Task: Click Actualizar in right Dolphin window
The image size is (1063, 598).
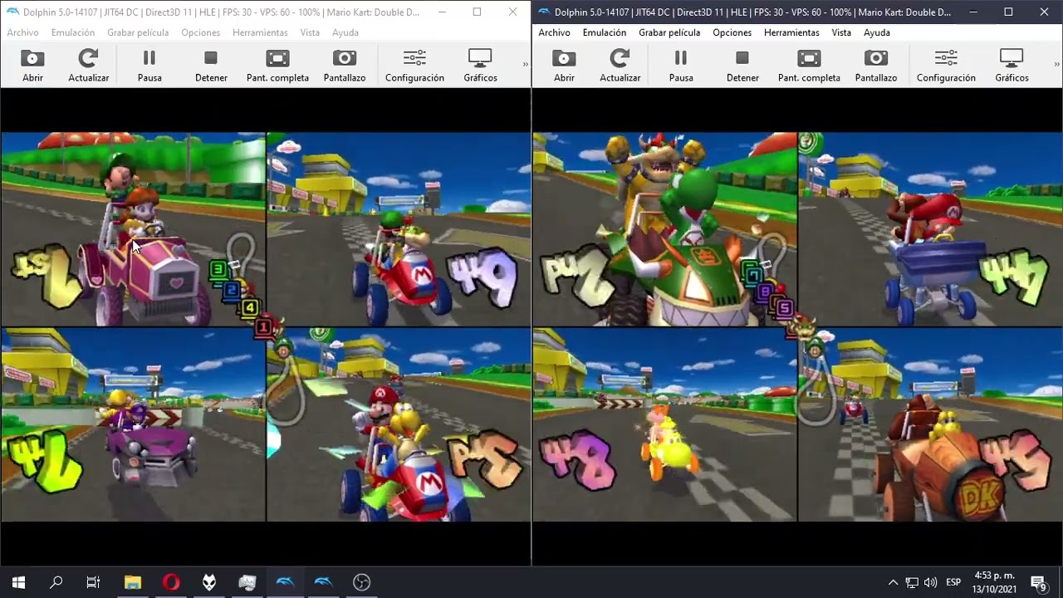Action: (x=620, y=66)
